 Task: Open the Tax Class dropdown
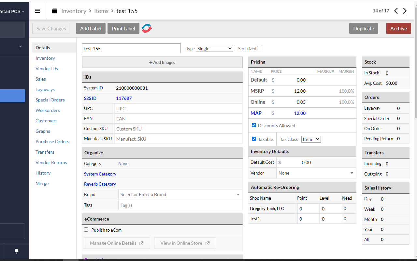click(x=311, y=139)
